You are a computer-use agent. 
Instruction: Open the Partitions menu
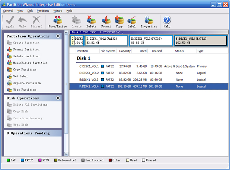click(43, 11)
